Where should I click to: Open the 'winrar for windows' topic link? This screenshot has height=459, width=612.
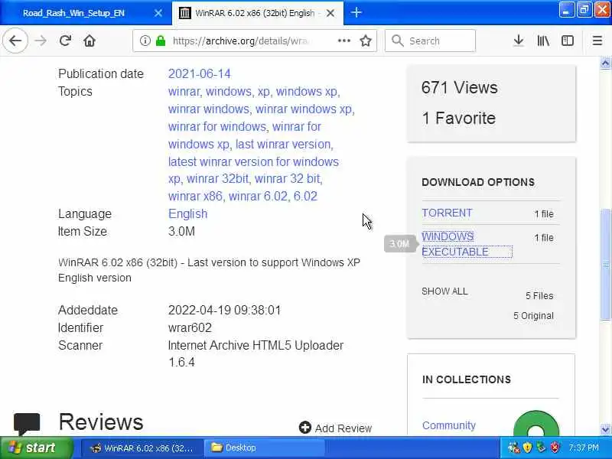(x=217, y=126)
